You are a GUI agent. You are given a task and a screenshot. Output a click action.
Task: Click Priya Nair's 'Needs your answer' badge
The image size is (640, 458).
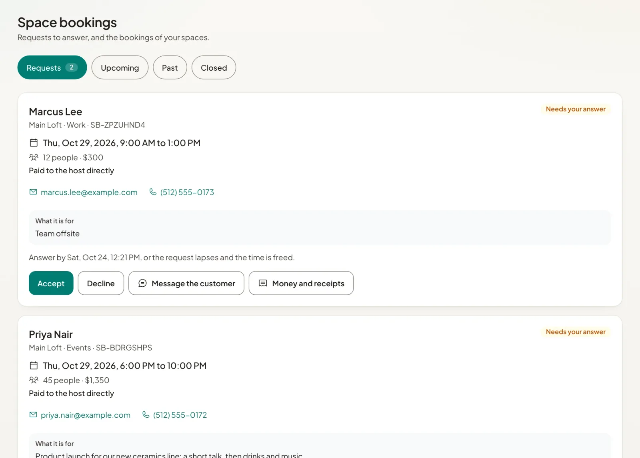point(576,332)
